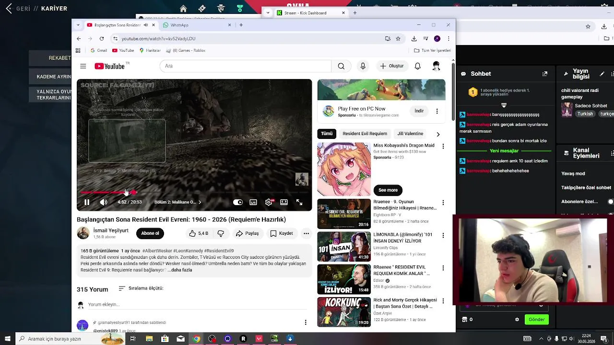Image resolution: width=614 pixels, height=345 pixels.
Task: Dislike the Resident Evil video
Action: coord(221,233)
